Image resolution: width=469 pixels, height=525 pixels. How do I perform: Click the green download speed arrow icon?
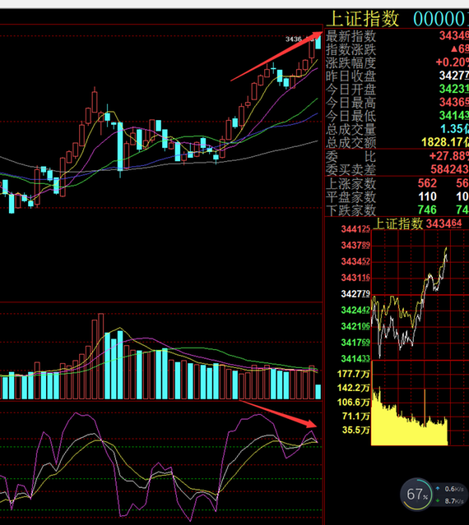coord(438,501)
